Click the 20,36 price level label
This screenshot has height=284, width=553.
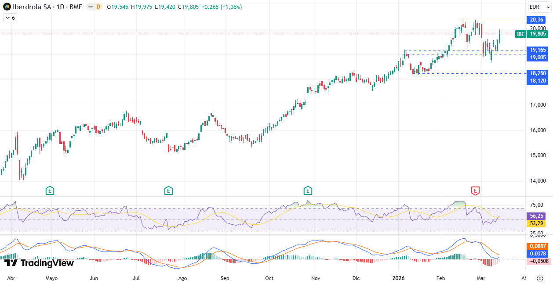(537, 20)
